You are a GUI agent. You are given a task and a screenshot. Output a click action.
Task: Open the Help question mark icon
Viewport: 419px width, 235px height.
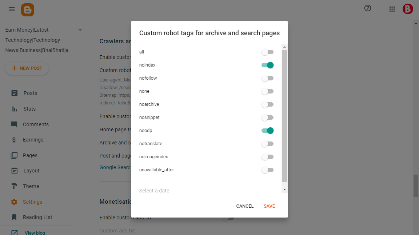click(368, 8)
